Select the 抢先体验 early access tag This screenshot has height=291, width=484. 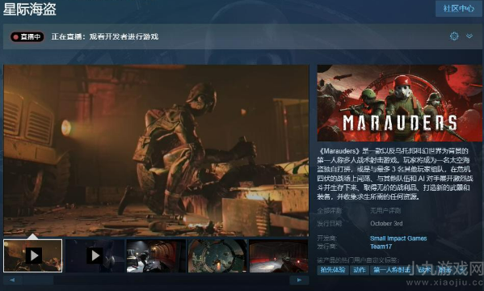[x=333, y=270]
